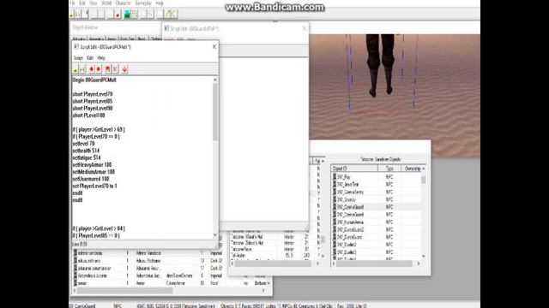549x308 pixels.
Task: Click the 'setfatigue 514' line
Action: [87, 157]
